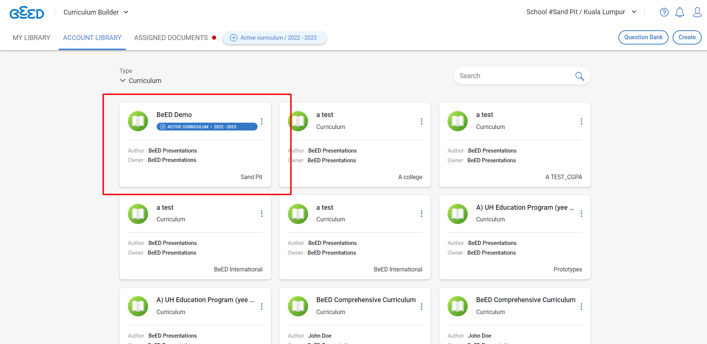Open the help question mark icon

[x=664, y=12]
